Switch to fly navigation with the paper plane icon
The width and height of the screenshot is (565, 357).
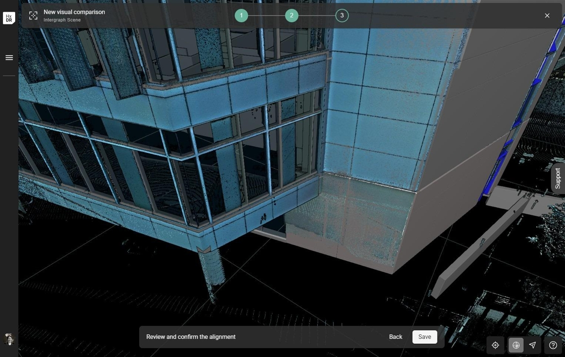pyautogui.click(x=532, y=345)
